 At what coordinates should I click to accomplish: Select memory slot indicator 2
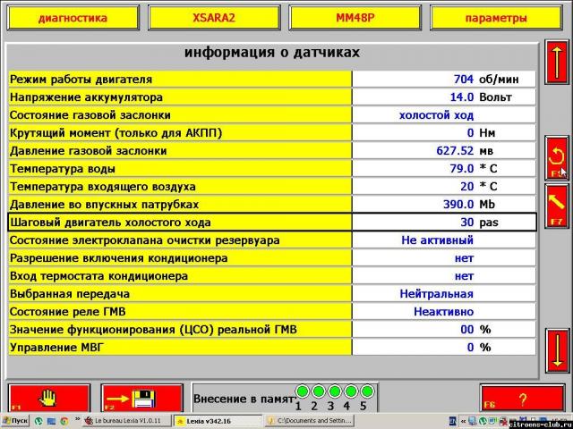(319, 391)
